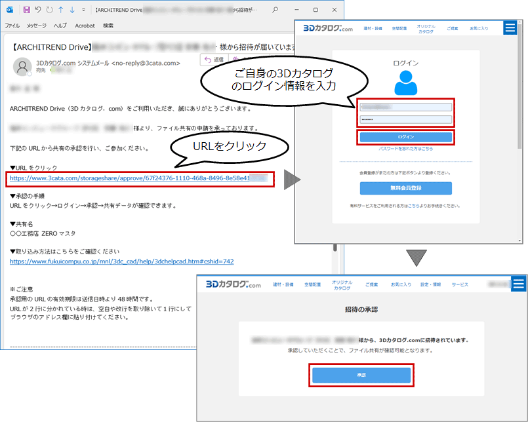Viewport: 528px width, 422px height.
Task: Click the redo icon in Outlook title bar
Action: pos(49,10)
